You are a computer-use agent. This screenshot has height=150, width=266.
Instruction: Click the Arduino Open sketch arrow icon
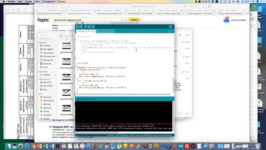(89, 27)
